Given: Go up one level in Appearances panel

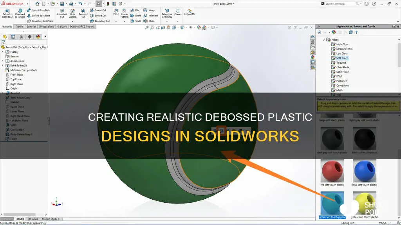Looking at the screenshot, I should click(x=356, y=32).
